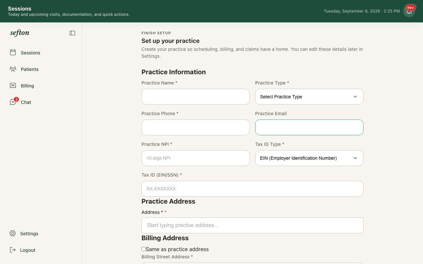Click the Chat bubble icon
Screen dimensions: 423x264
13,102
